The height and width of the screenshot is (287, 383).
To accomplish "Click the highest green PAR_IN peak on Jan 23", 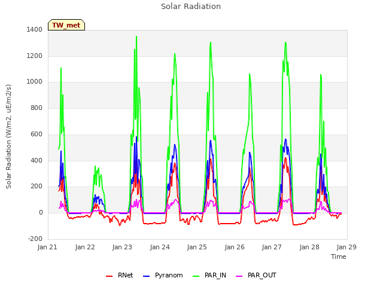I will (x=136, y=36).
